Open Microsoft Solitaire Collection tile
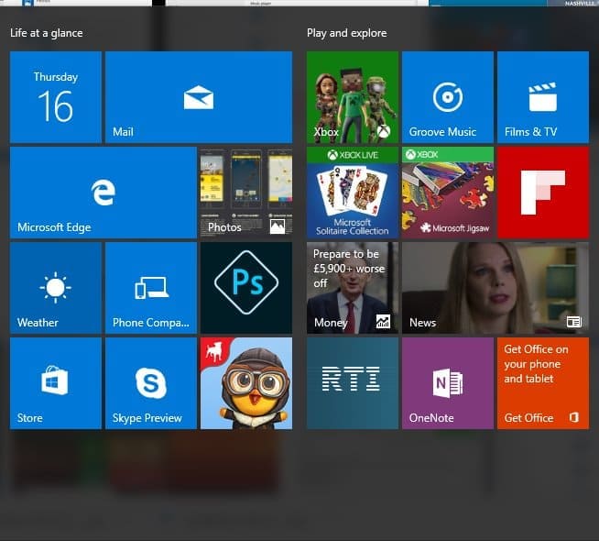 (x=353, y=193)
